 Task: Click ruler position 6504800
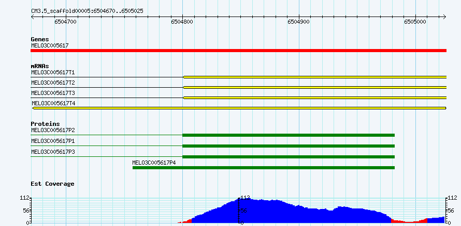coord(182,22)
